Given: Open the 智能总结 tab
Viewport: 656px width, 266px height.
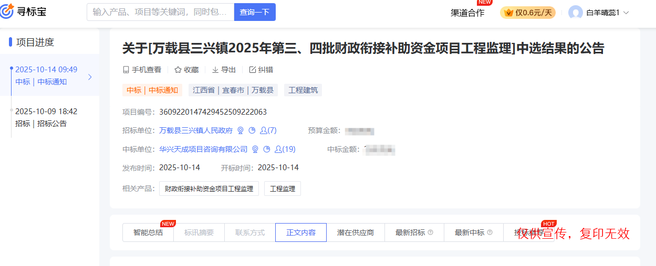Looking at the screenshot, I should point(148,232).
